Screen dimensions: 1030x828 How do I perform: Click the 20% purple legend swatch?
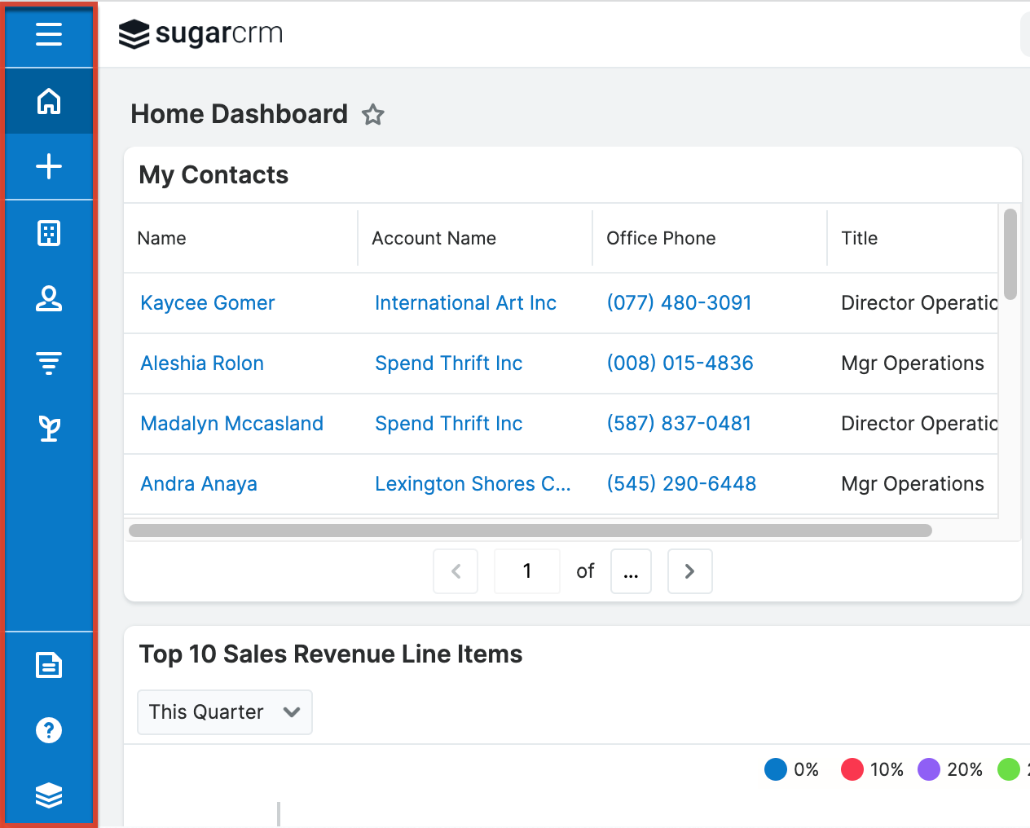coord(929,769)
